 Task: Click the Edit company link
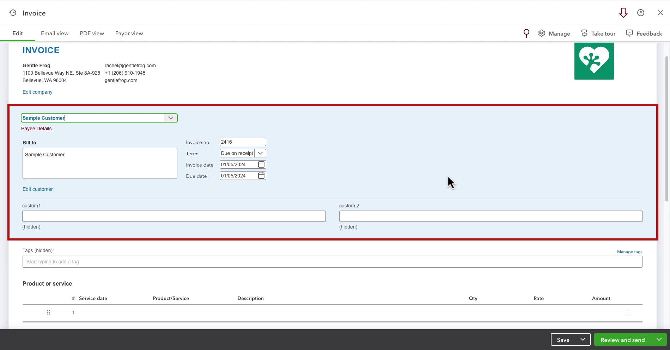tap(37, 92)
